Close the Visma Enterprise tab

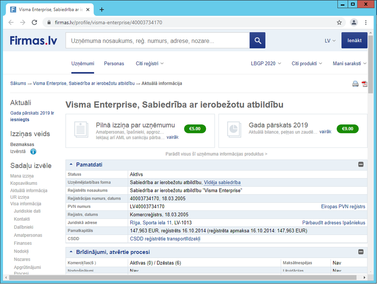[x=88, y=9]
